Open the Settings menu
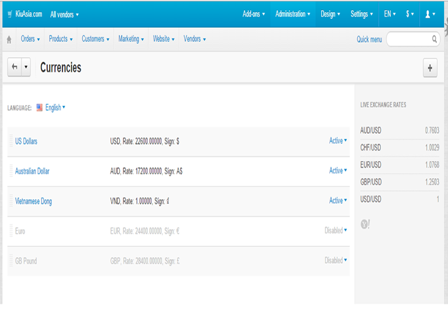 [362, 14]
